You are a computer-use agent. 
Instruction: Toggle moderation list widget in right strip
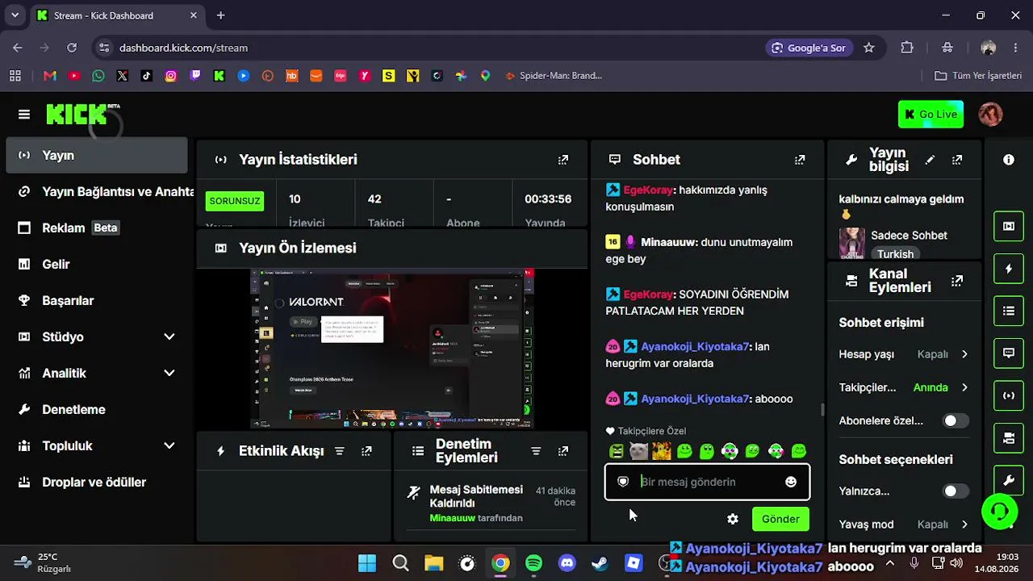[1009, 311]
